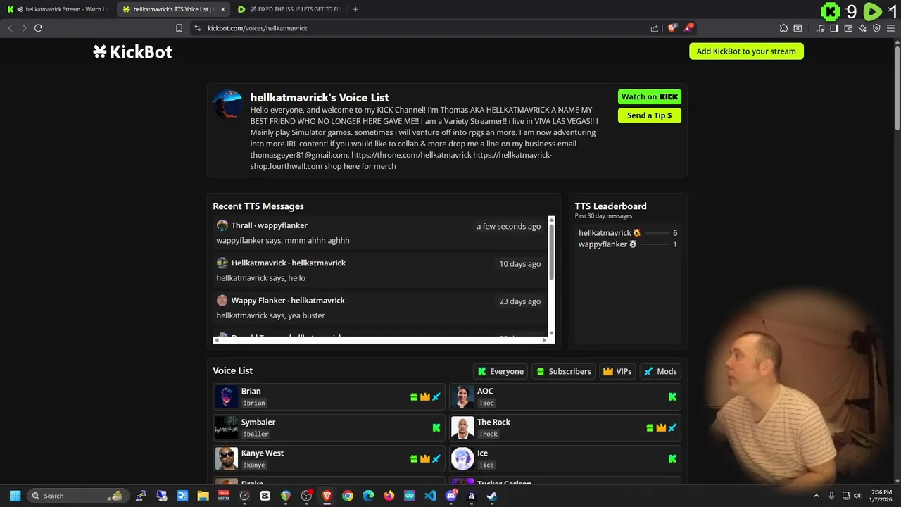Toggle the browser sidebar panel

834,28
